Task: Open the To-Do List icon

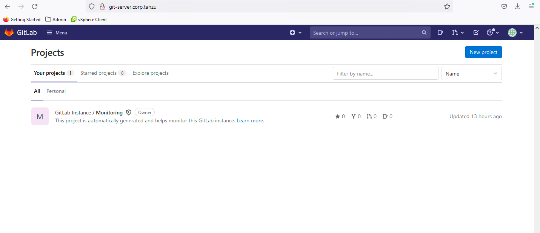Action: click(476, 33)
